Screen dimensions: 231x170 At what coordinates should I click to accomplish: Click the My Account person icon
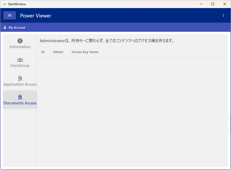(x=5, y=27)
